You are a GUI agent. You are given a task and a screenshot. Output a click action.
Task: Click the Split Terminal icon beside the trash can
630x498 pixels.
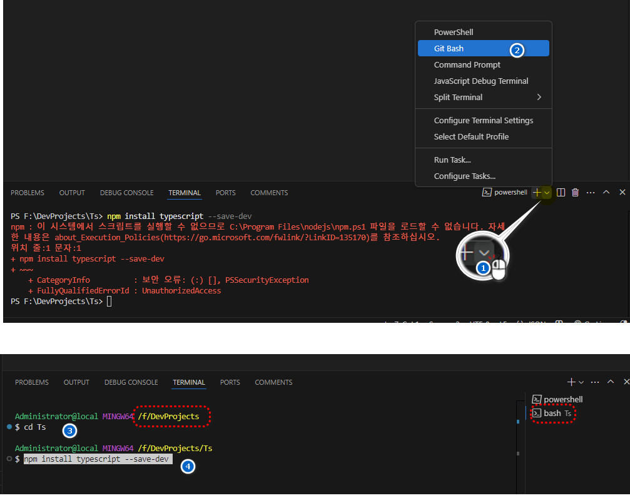pyautogui.click(x=561, y=193)
